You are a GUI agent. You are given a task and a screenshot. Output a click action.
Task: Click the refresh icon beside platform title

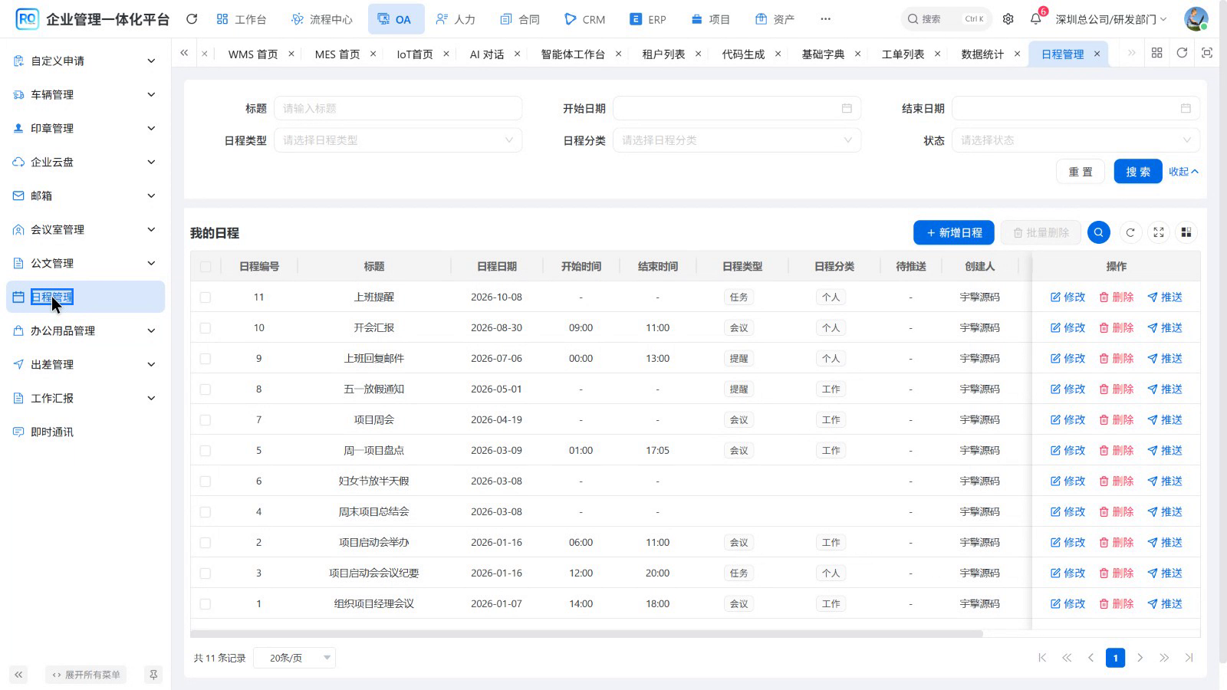[x=192, y=19]
